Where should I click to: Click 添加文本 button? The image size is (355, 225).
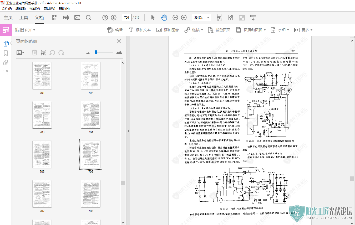click(140, 30)
